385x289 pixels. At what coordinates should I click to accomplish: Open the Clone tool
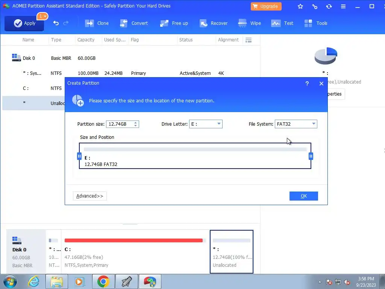(x=97, y=23)
